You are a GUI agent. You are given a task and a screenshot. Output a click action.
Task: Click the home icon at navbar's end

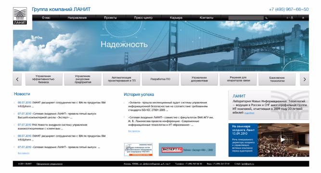pyautogui.click(x=303, y=18)
